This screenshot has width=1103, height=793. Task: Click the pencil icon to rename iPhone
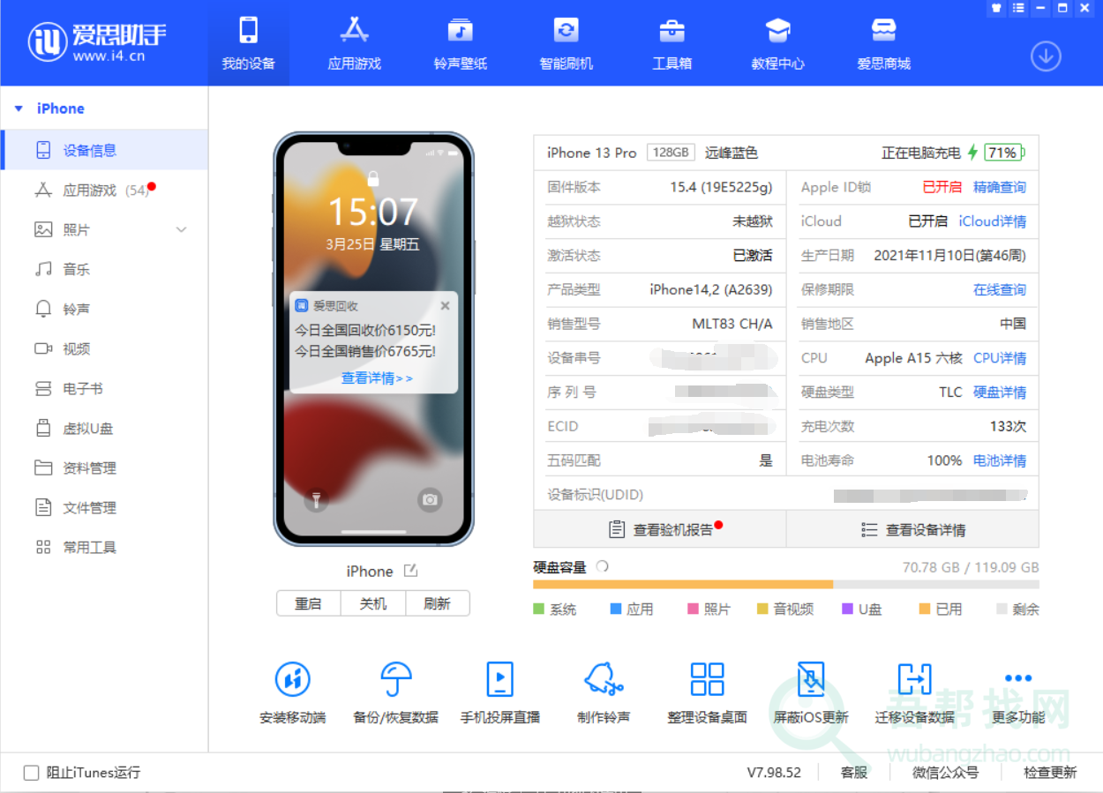[x=409, y=571]
